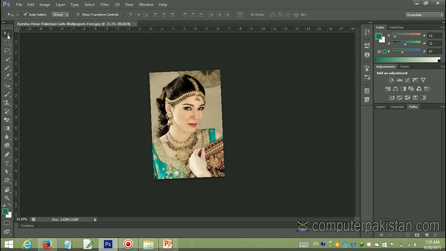This screenshot has height=251, width=446.
Task: Select the Quick Selection tool
Action: coord(7,60)
